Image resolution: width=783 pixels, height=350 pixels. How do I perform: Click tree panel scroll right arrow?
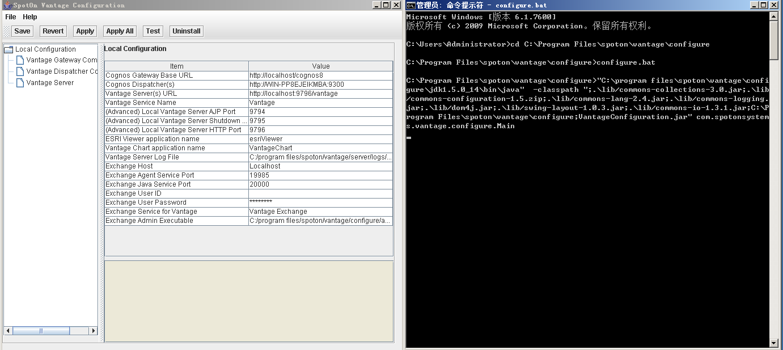click(x=94, y=331)
